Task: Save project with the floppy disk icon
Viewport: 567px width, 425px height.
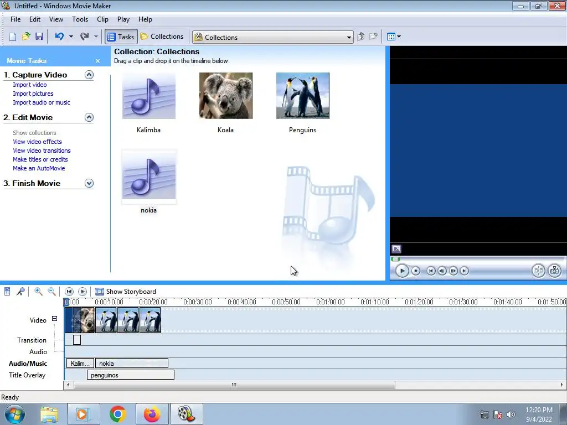Action: (39, 37)
